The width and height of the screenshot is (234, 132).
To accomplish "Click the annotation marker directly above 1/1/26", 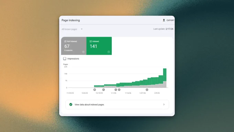I will point(116,90).
